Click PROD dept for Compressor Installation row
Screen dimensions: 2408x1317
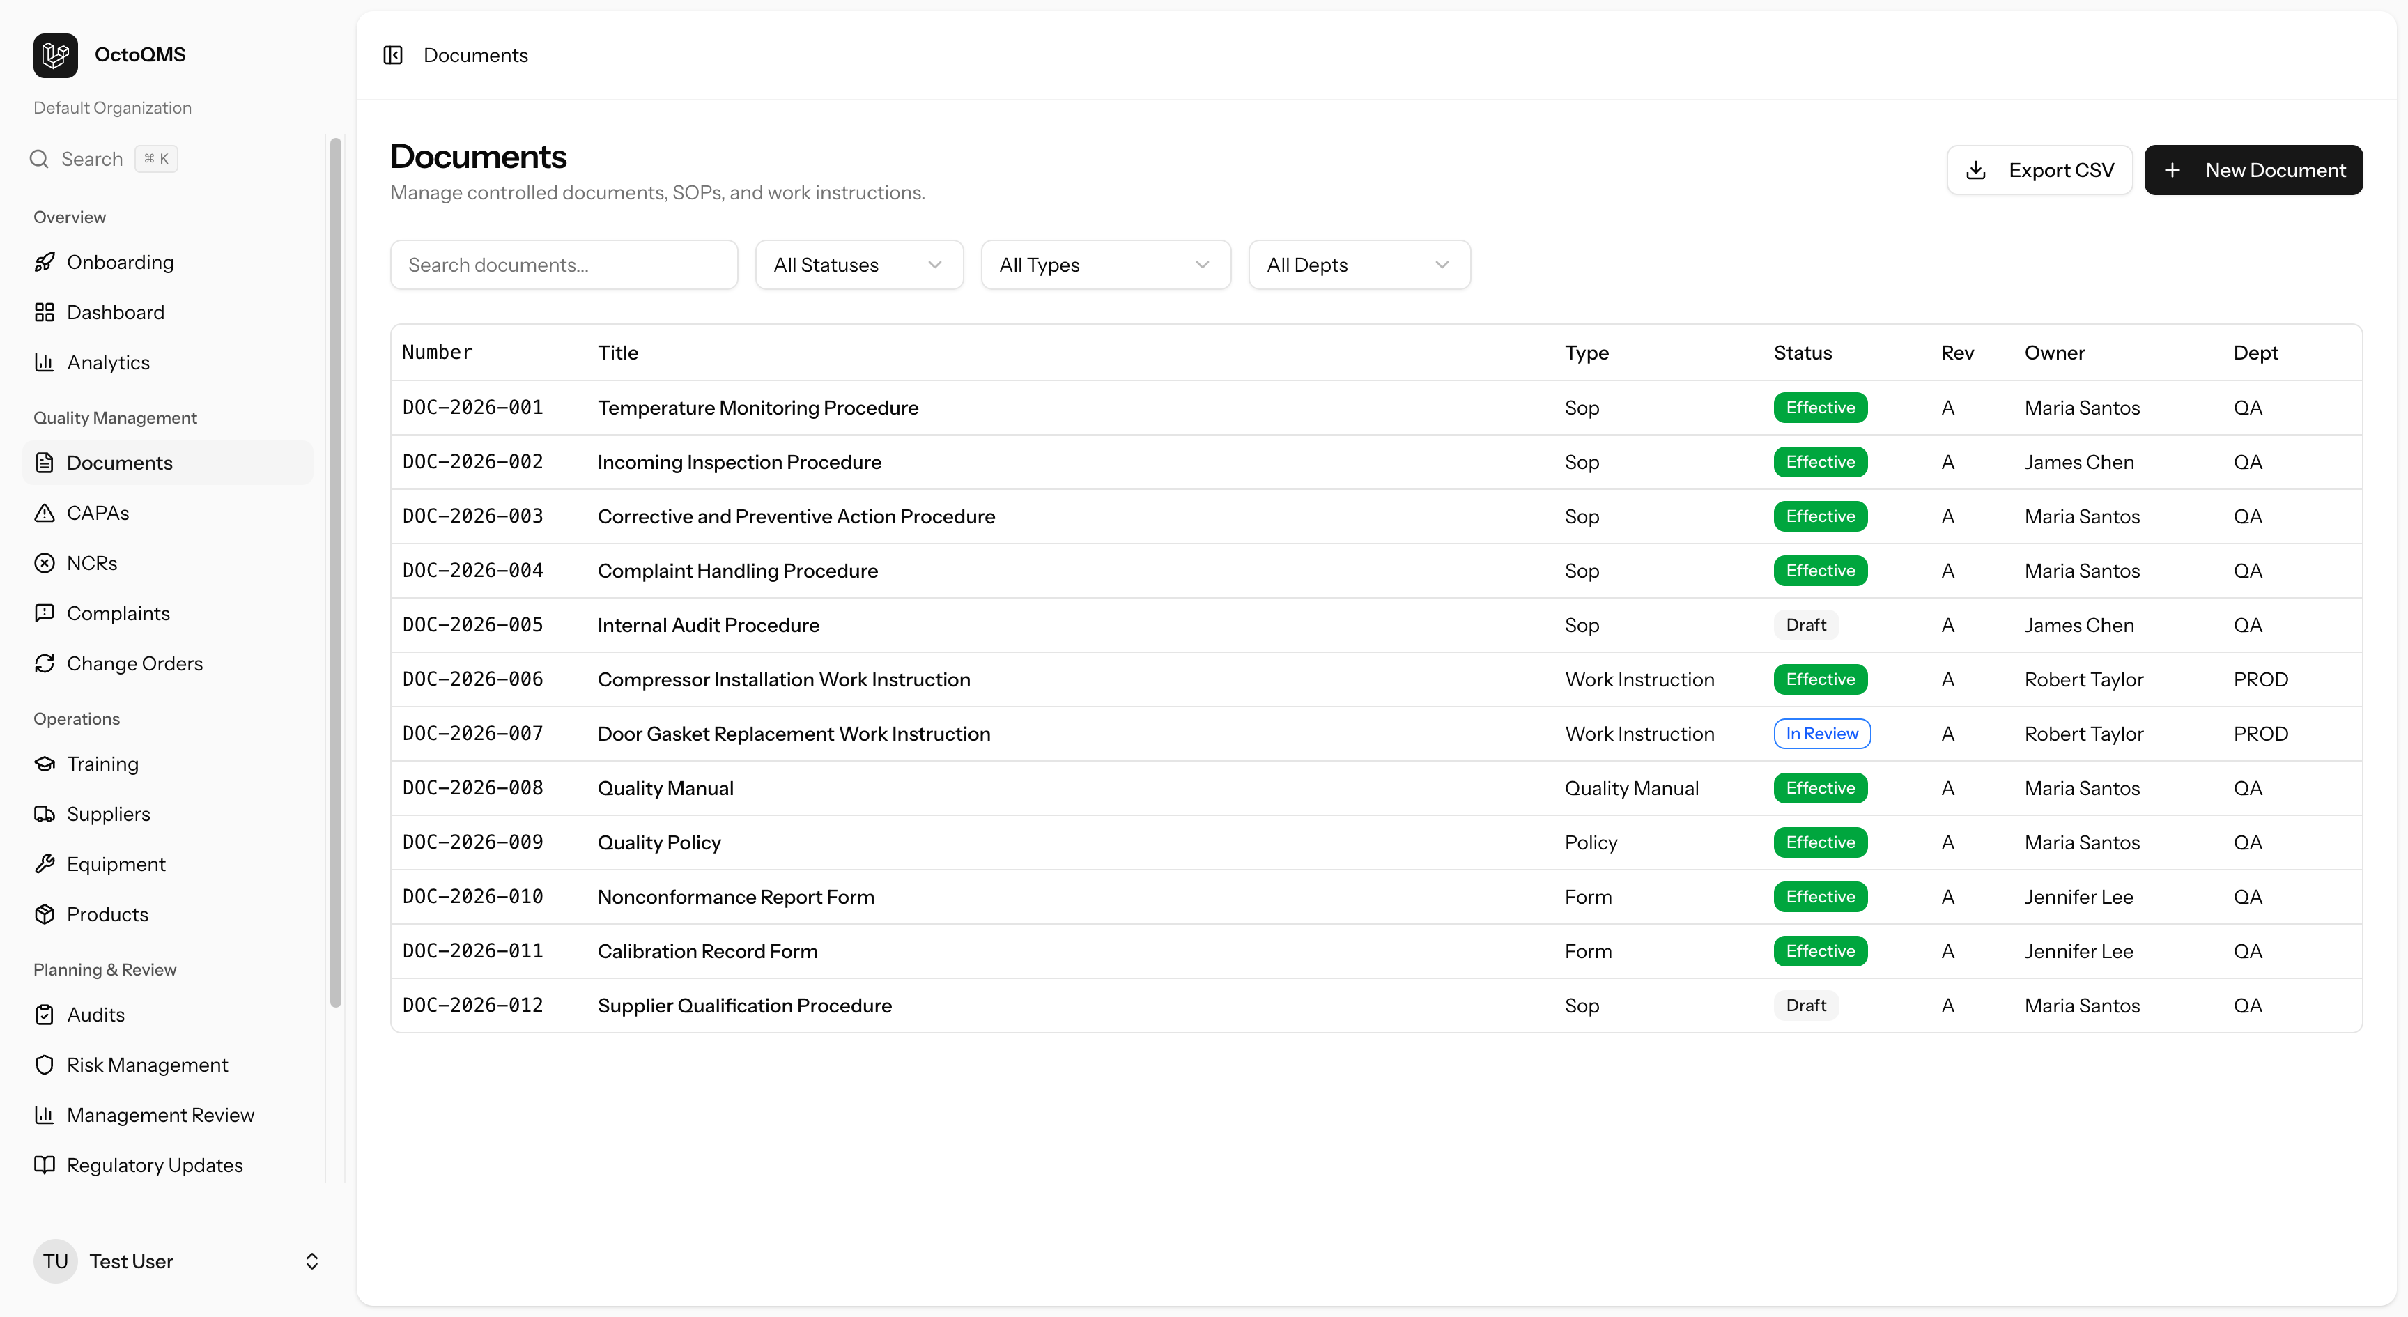[x=2260, y=679]
